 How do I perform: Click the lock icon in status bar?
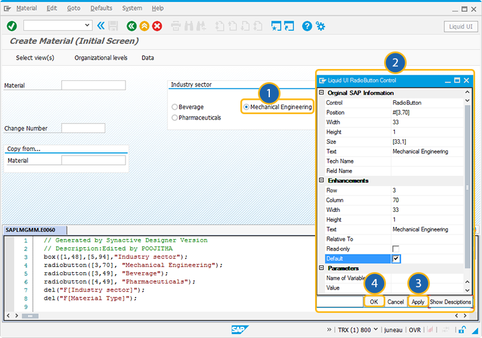(462, 330)
